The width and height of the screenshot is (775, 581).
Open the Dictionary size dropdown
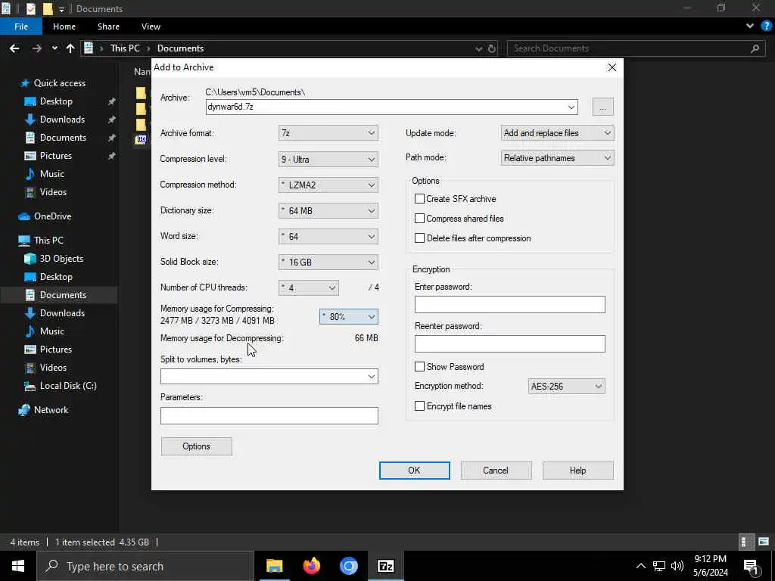[x=328, y=210]
